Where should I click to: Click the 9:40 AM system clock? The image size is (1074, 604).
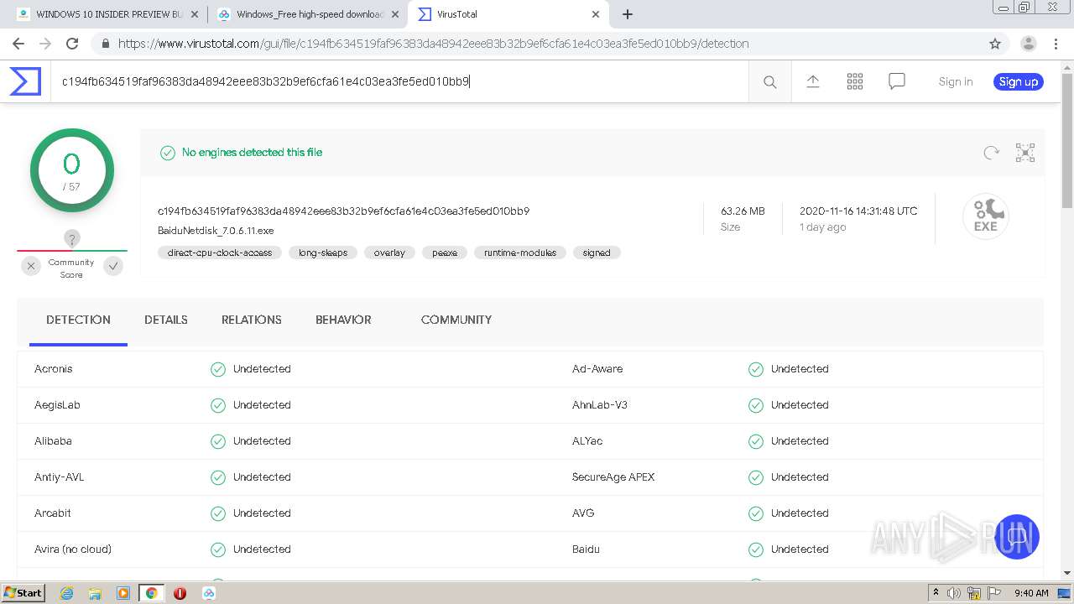pyautogui.click(x=1031, y=593)
